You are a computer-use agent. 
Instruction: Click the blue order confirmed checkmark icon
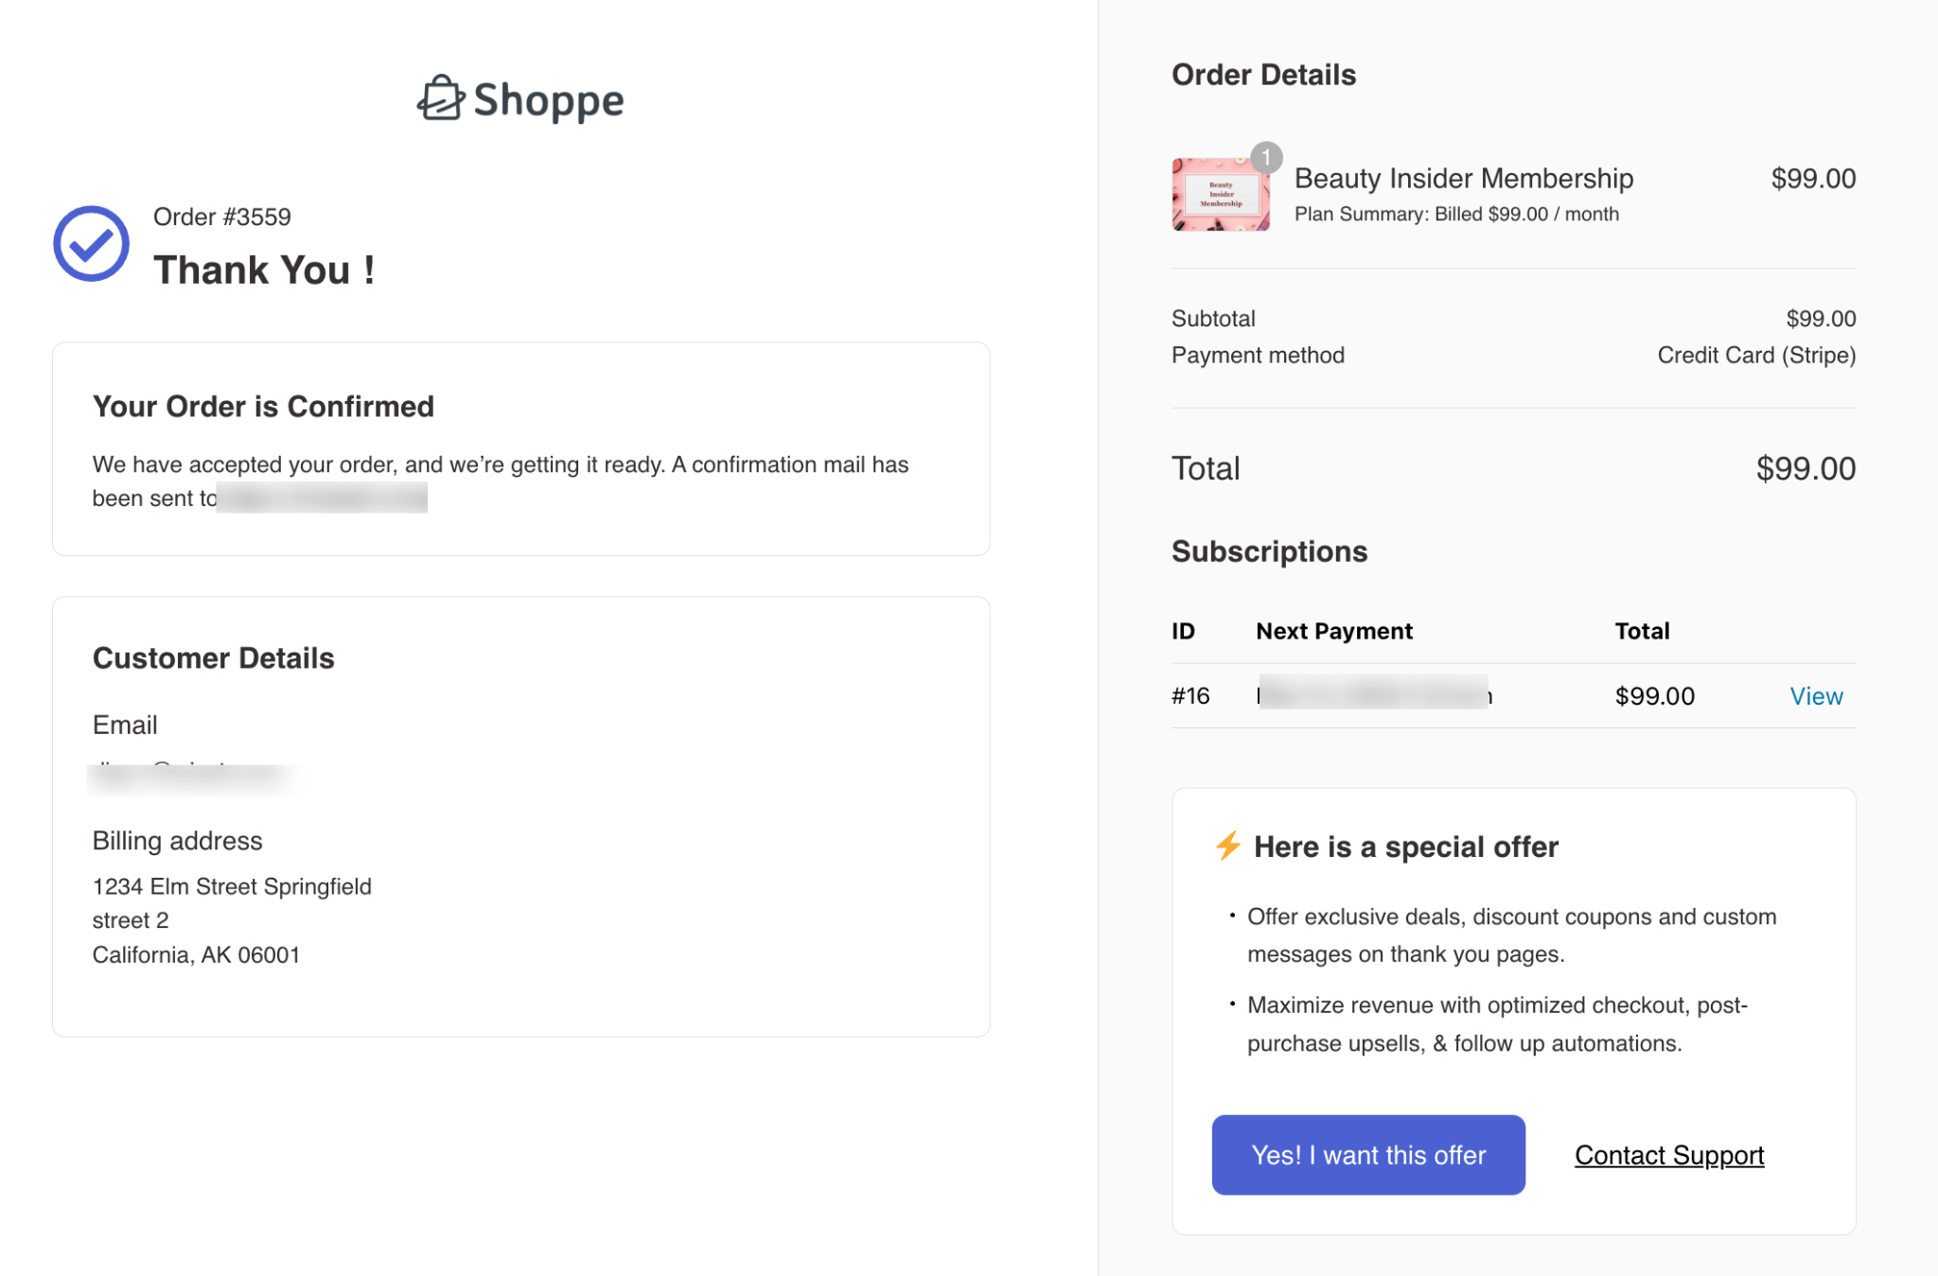click(91, 243)
